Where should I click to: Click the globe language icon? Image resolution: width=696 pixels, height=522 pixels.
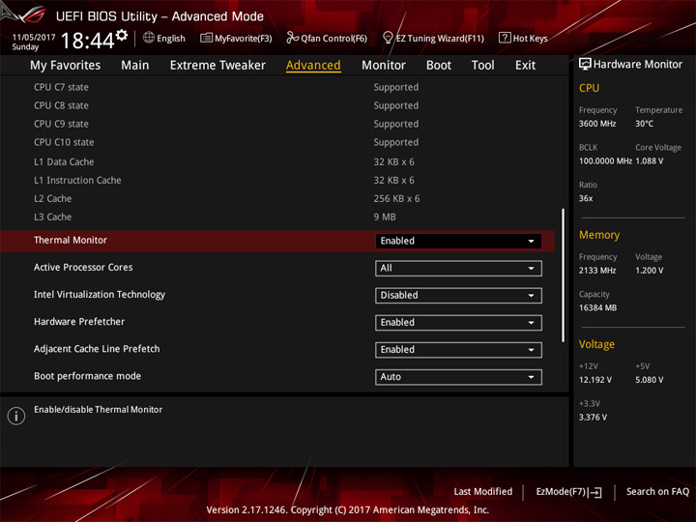point(149,38)
